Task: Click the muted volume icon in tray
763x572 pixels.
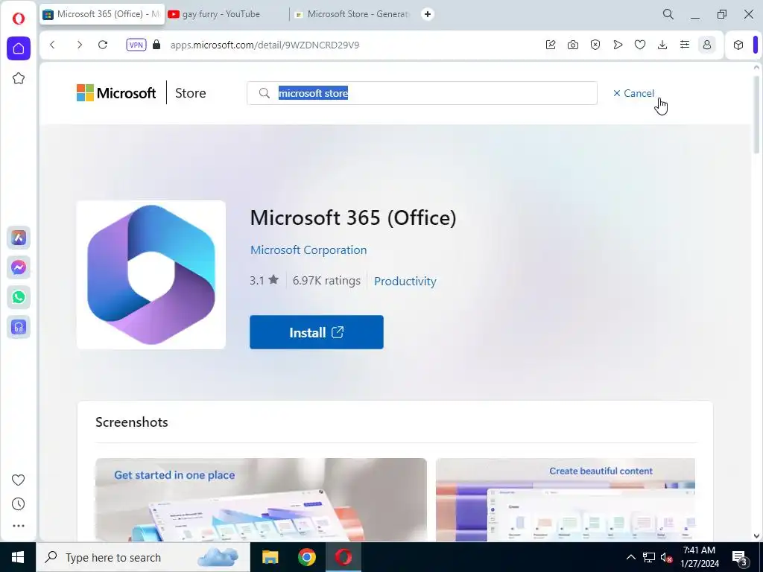Action: (x=667, y=557)
